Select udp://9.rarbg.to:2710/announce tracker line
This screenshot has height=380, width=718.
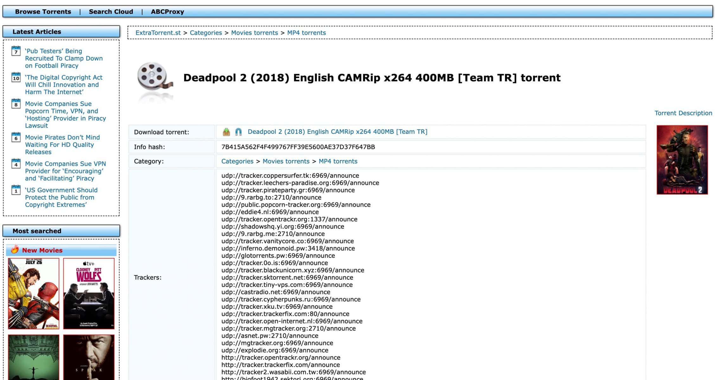271,197
